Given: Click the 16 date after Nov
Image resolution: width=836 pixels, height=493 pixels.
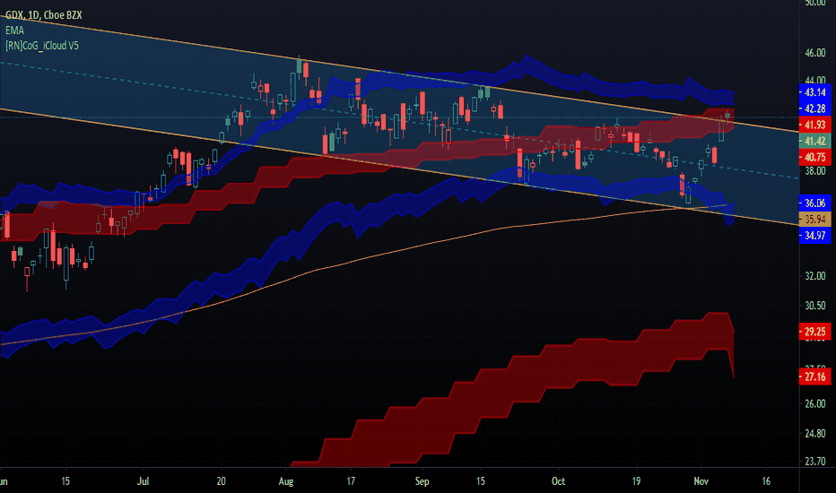Looking at the screenshot, I should coord(766,481).
